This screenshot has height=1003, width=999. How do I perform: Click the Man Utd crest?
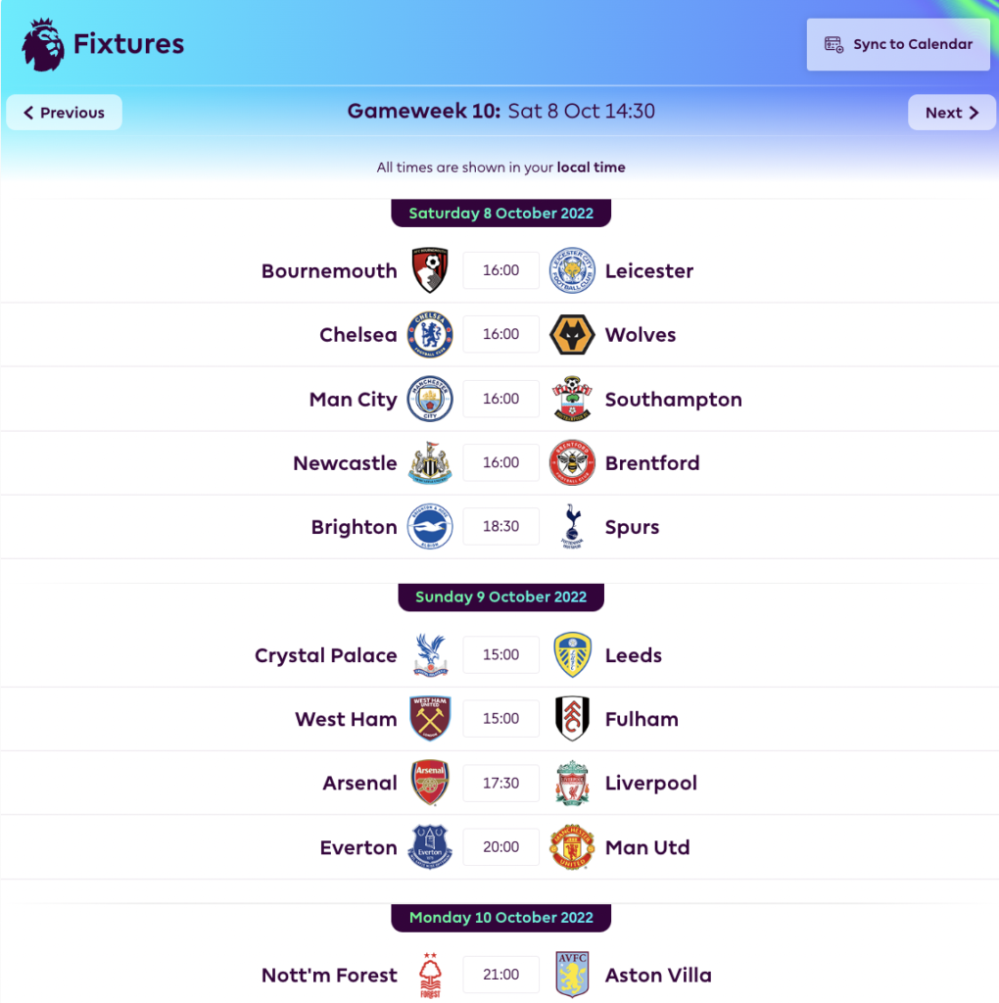point(572,847)
